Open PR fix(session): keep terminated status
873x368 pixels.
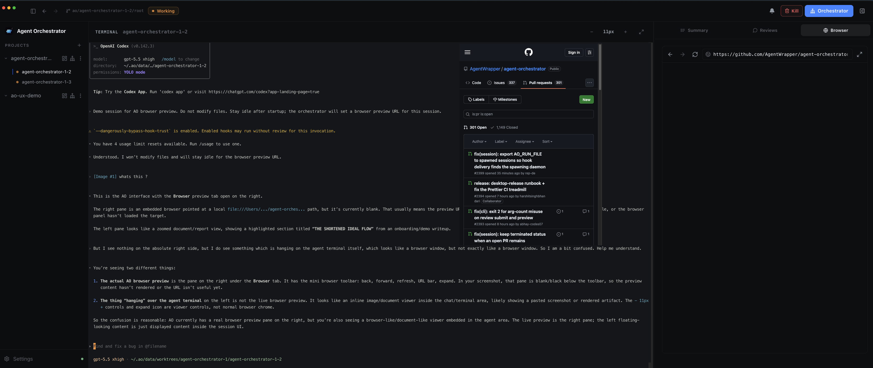pyautogui.click(x=509, y=238)
